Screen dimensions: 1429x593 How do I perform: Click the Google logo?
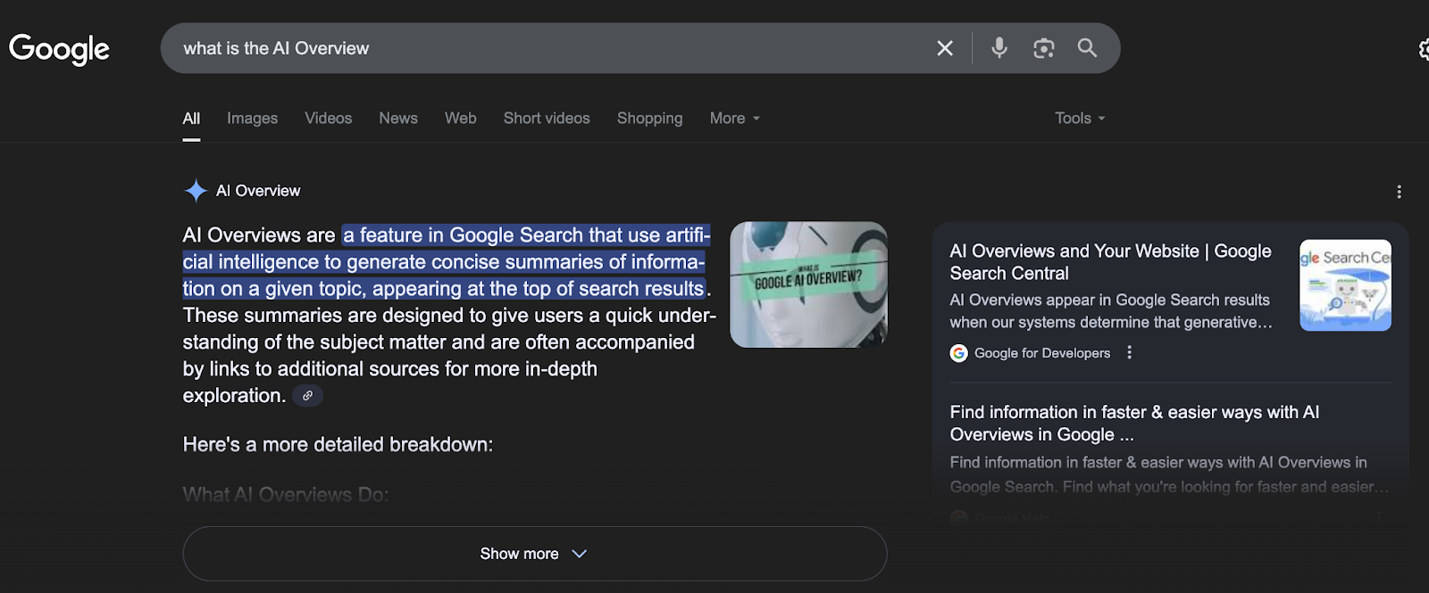[x=59, y=49]
